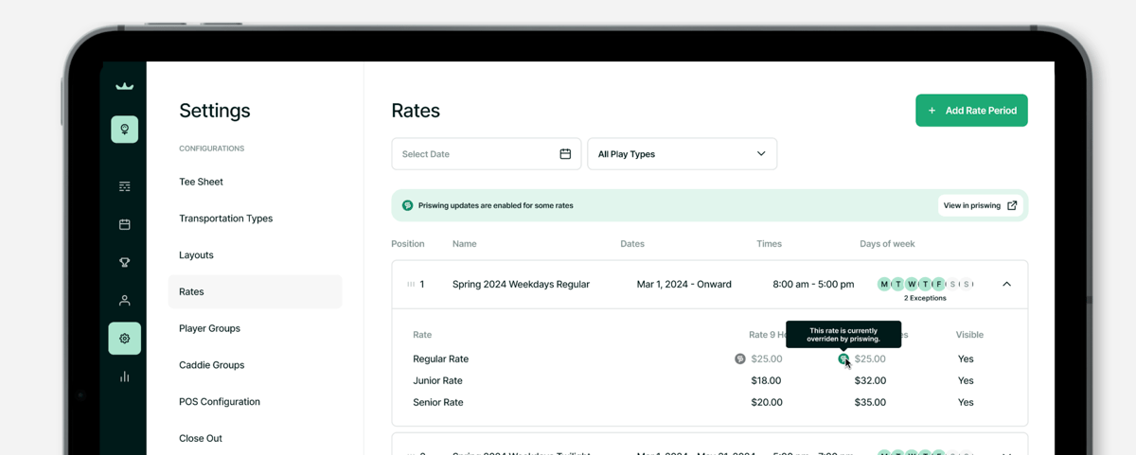Collapse the Spring 2024 Weekdays Regular row
The height and width of the screenshot is (455, 1136).
pyautogui.click(x=1006, y=284)
